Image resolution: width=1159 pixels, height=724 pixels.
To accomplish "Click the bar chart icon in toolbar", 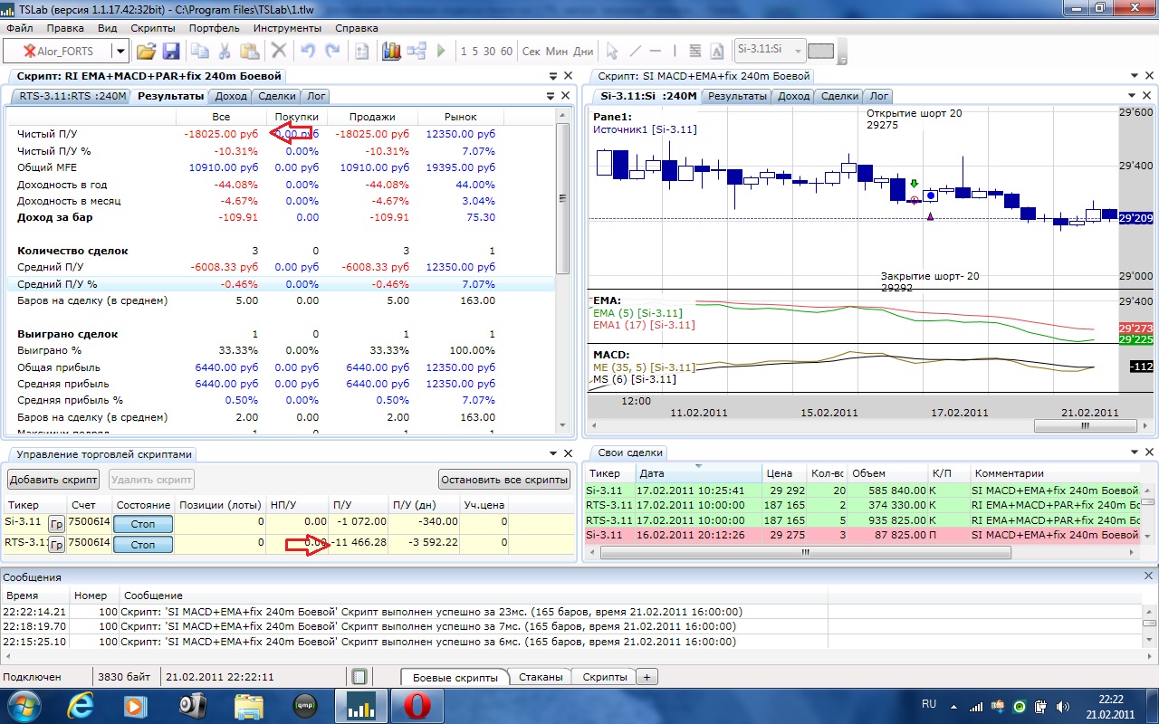I will point(391,52).
